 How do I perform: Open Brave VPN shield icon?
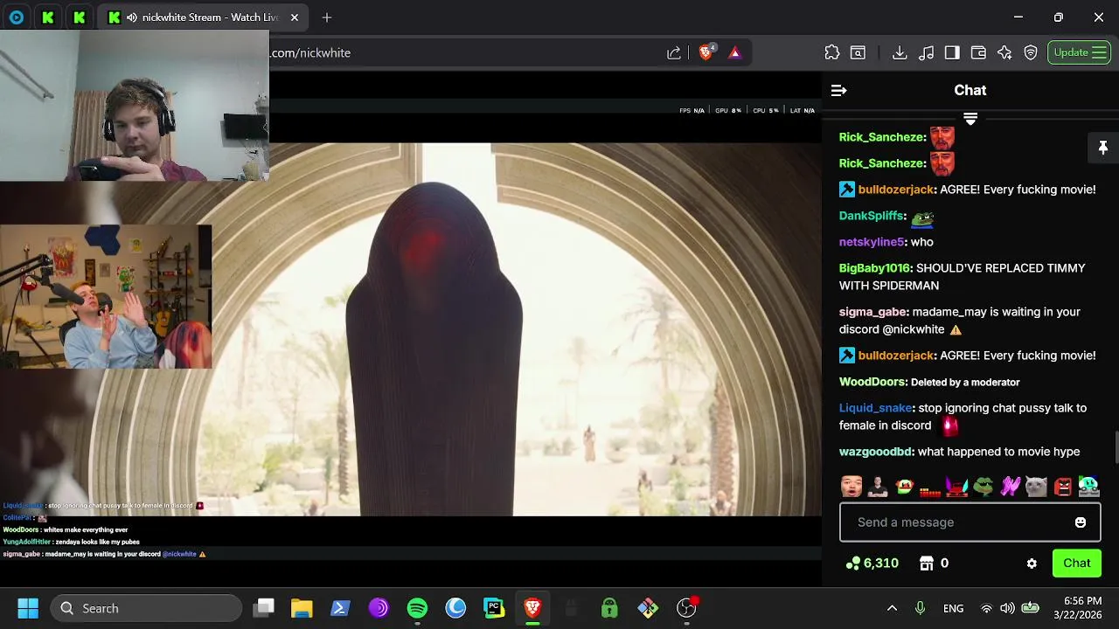pos(1031,52)
